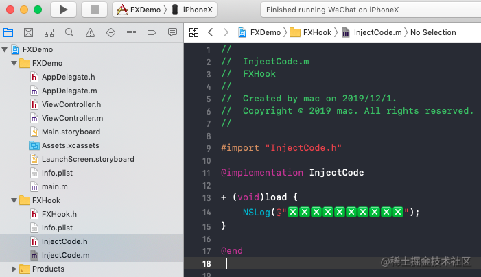Select InjectCode.h in the navigator
Image resolution: width=481 pixels, height=277 pixels.
coord(92,241)
